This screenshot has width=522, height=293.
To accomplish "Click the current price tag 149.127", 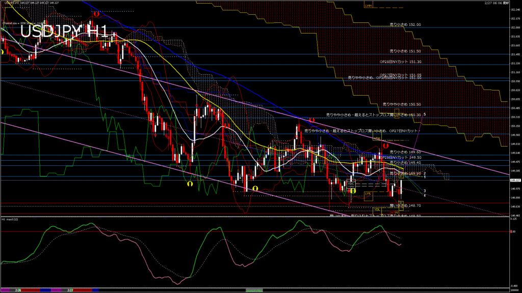I will [x=516, y=180].
